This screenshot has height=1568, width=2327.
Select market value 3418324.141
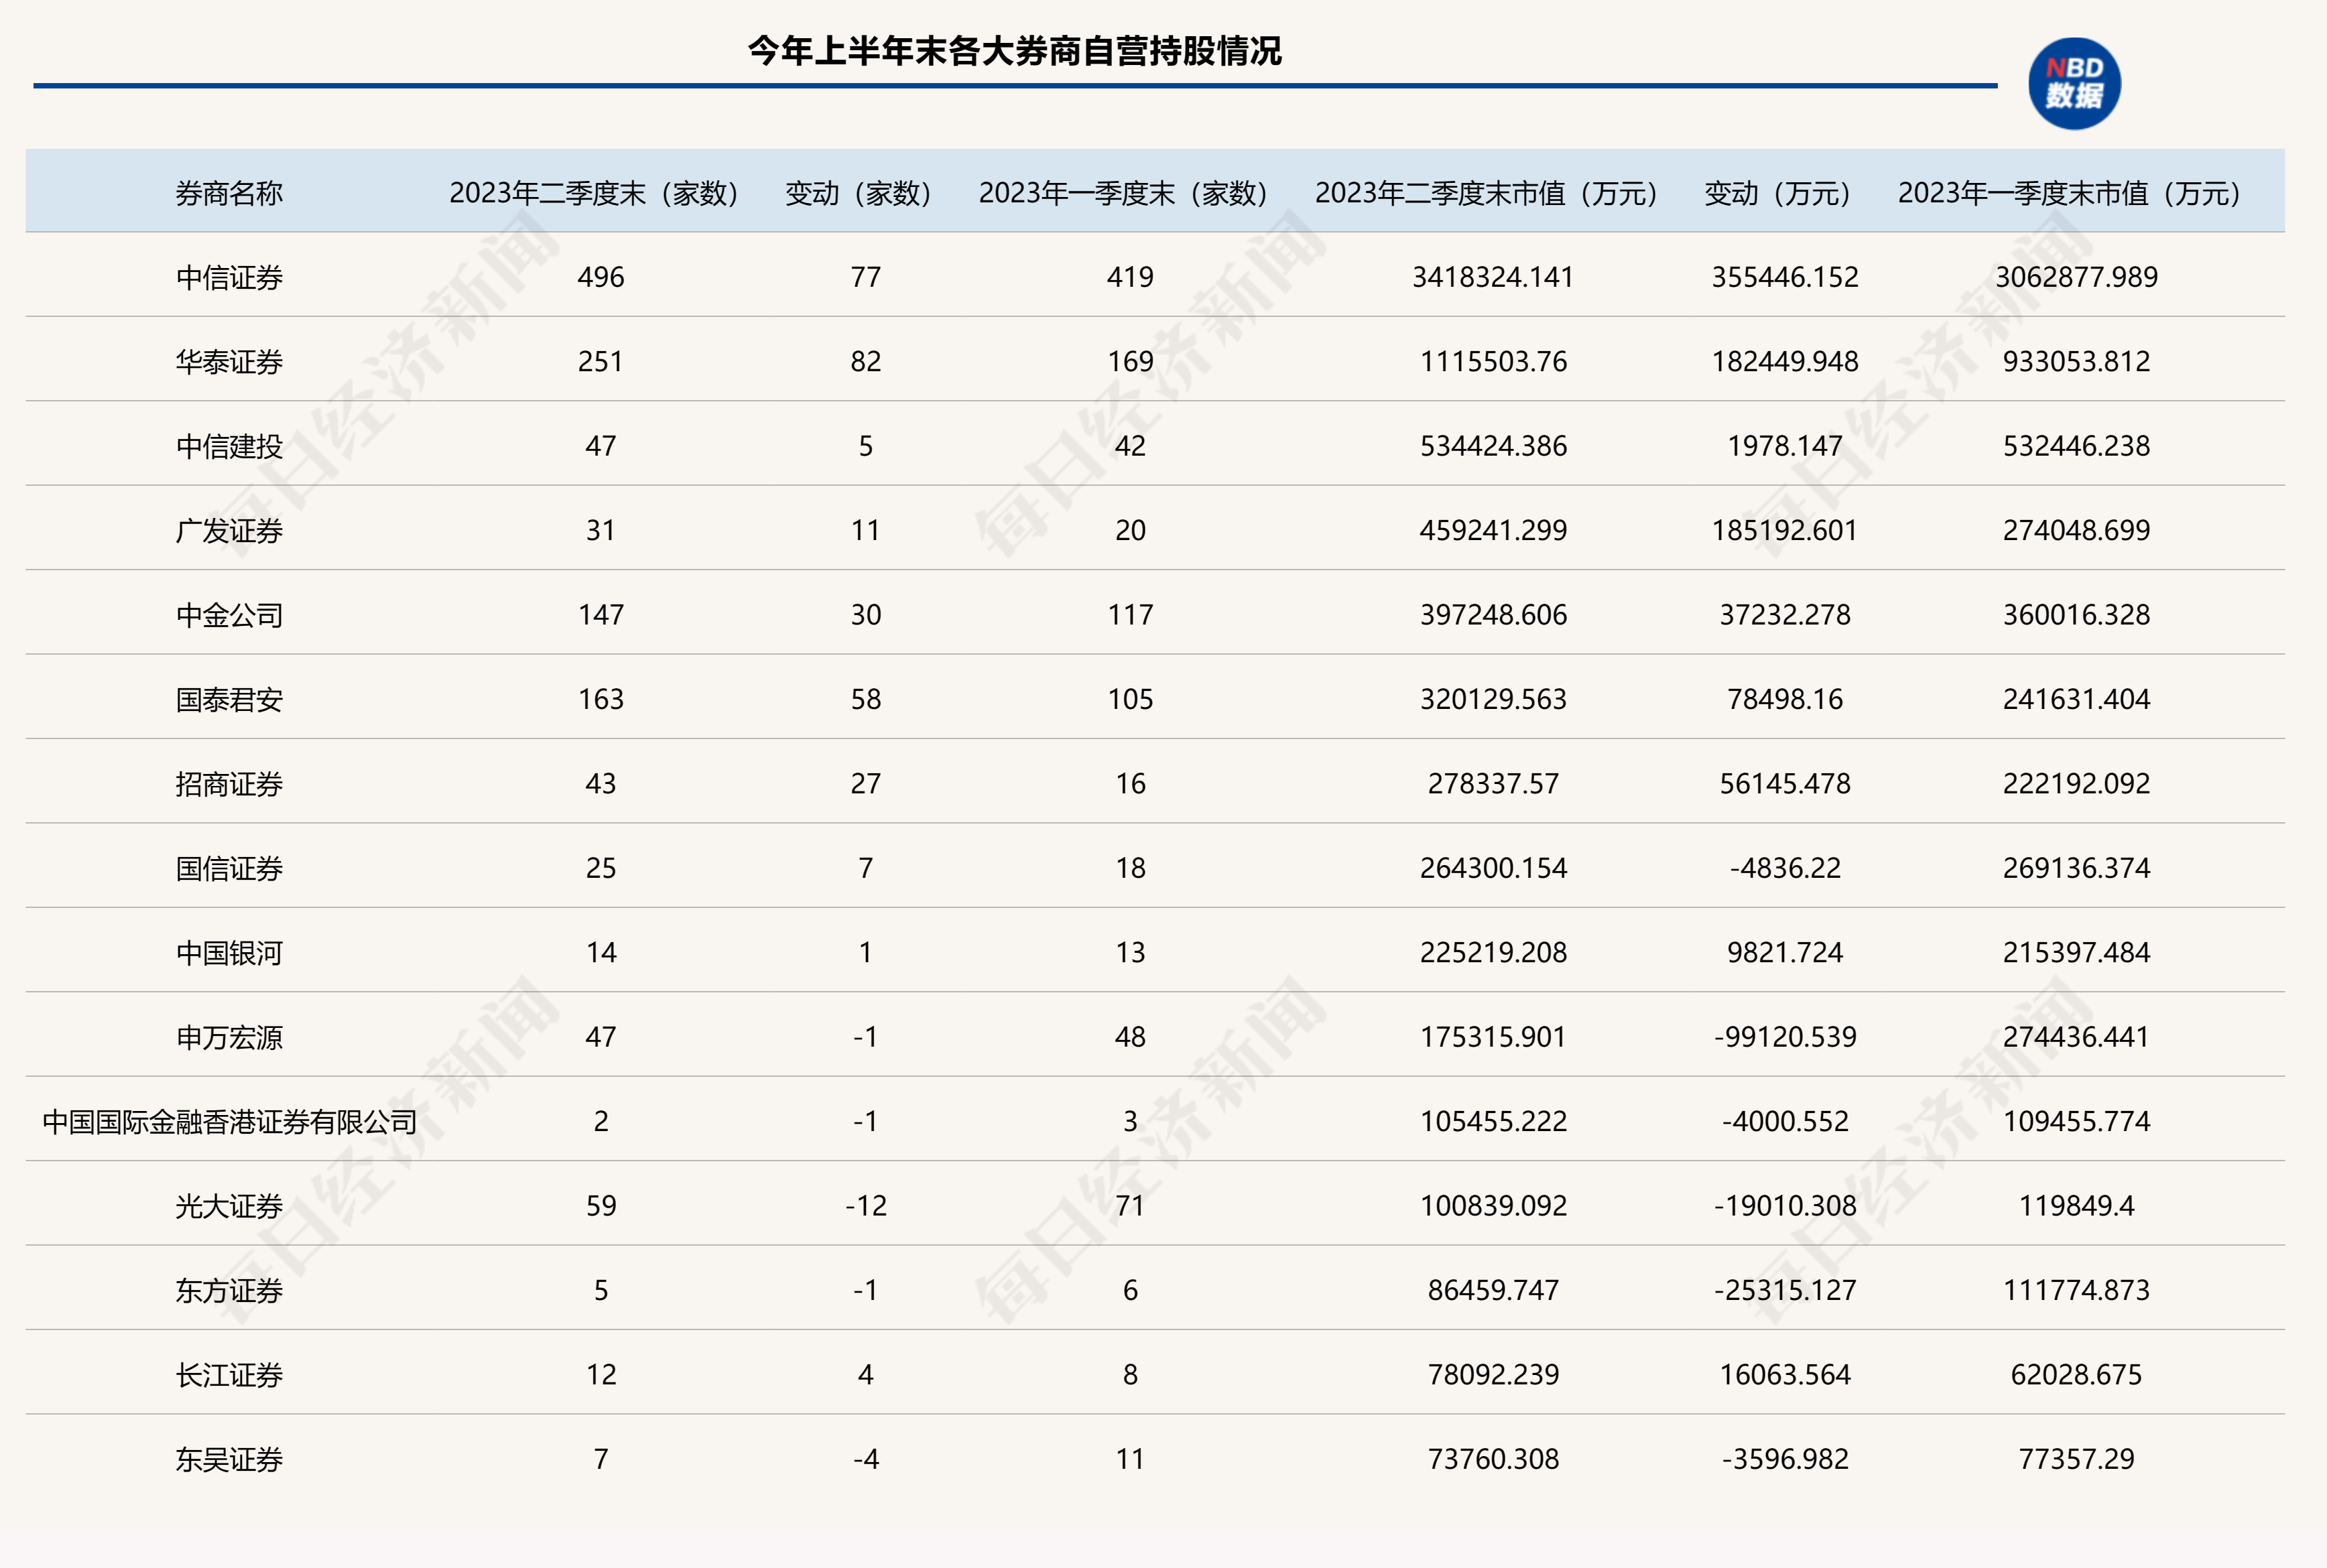coord(1493,277)
